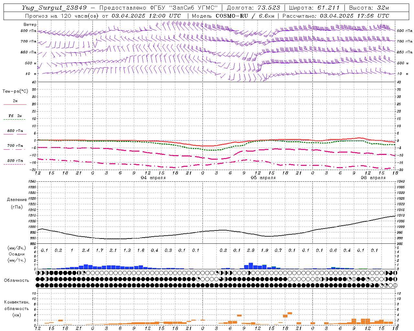The height and width of the screenshot is (331, 414).
Task: Click the date label 05 апреля
Action: click(263, 178)
